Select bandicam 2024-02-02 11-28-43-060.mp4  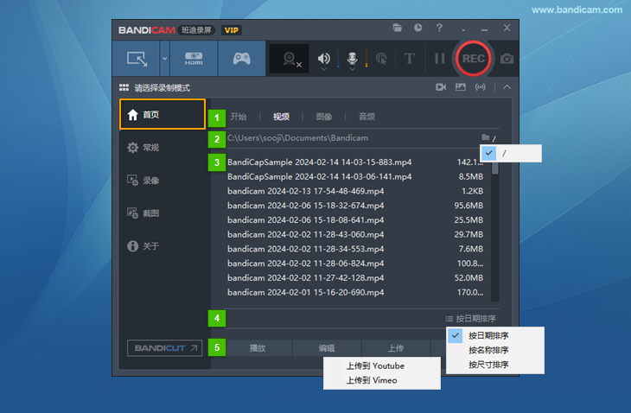pyautogui.click(x=306, y=234)
